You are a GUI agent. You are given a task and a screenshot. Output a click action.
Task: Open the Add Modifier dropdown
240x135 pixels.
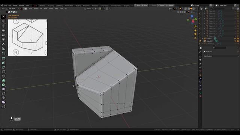221,56
